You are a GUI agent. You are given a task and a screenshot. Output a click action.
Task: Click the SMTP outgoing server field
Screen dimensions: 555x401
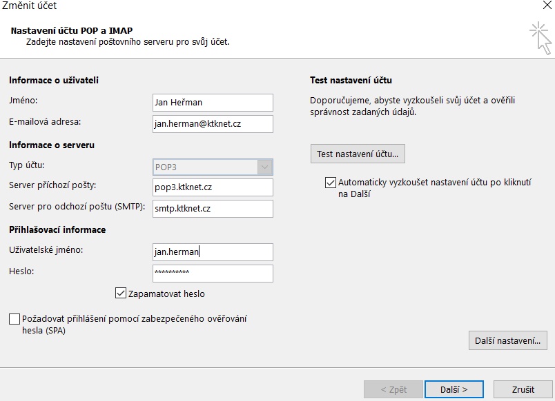(x=213, y=208)
